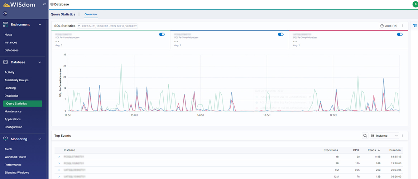Click the 63:35:45 duration value
This screenshot has height=179, width=418.
pyautogui.click(x=395, y=157)
